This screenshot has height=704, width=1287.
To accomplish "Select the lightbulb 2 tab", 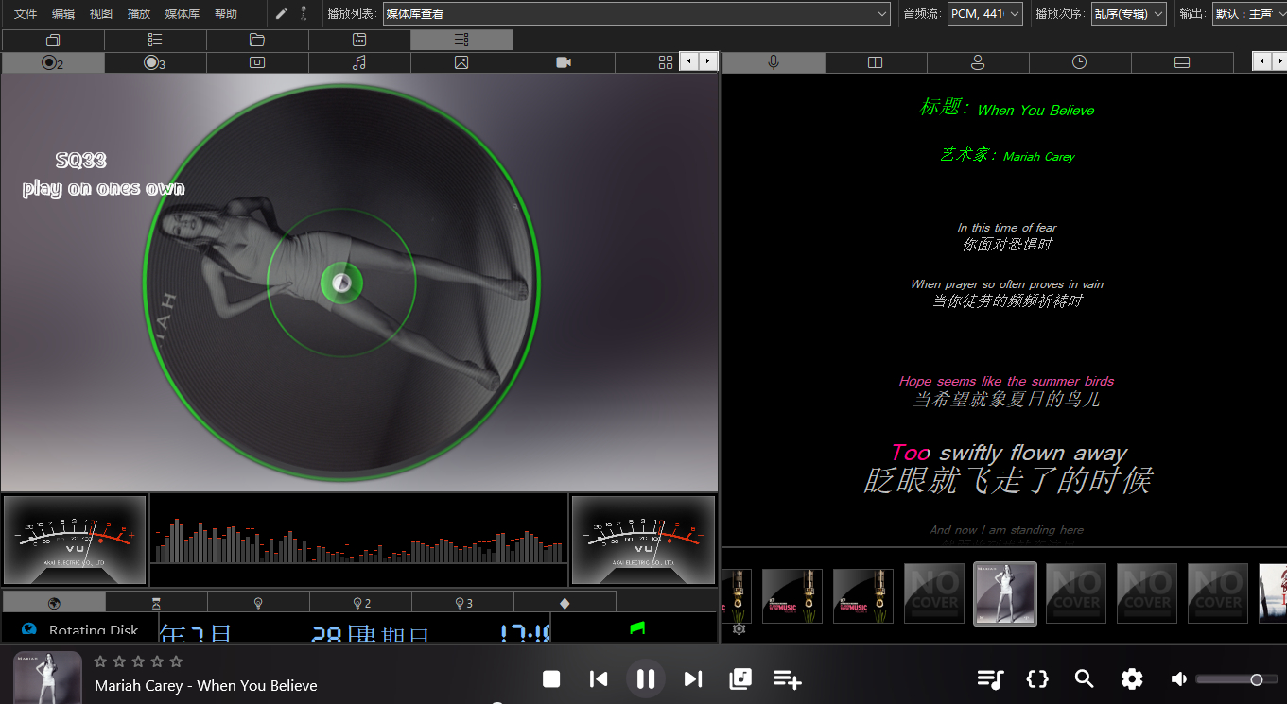I will pos(360,602).
